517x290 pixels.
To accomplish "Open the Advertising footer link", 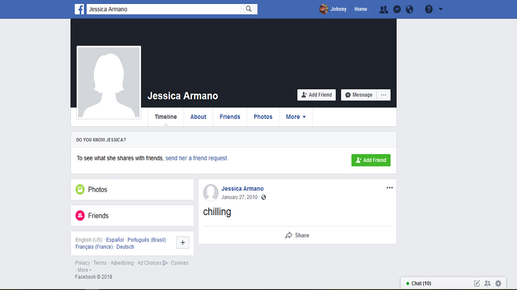I will [122, 263].
